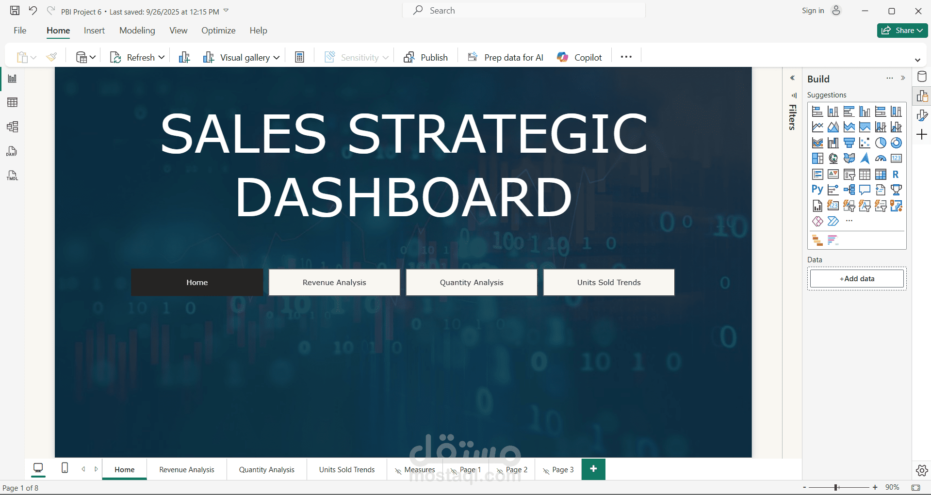The width and height of the screenshot is (931, 495).
Task: Open the TMDL view in left sidebar
Action: (x=12, y=176)
